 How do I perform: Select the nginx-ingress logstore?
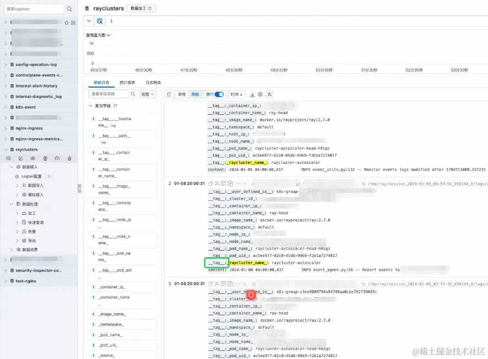[x=29, y=128]
